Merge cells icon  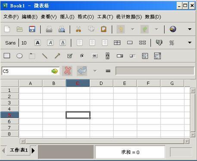(130, 43)
